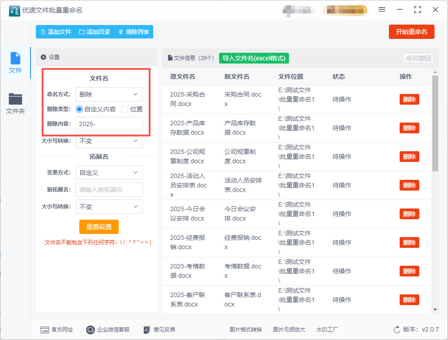Select the 位置 radio button

click(x=125, y=109)
